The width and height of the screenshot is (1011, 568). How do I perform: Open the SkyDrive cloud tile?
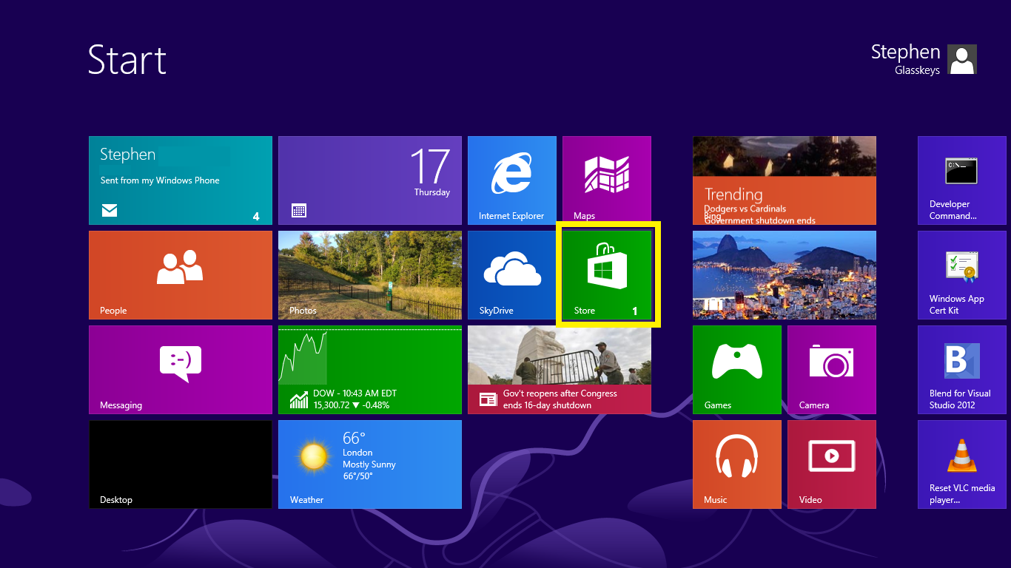(511, 274)
